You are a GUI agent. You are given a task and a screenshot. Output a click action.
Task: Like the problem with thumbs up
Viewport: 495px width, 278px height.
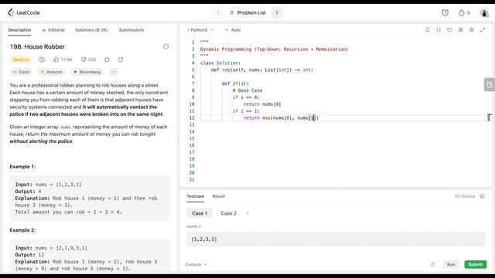56,59
